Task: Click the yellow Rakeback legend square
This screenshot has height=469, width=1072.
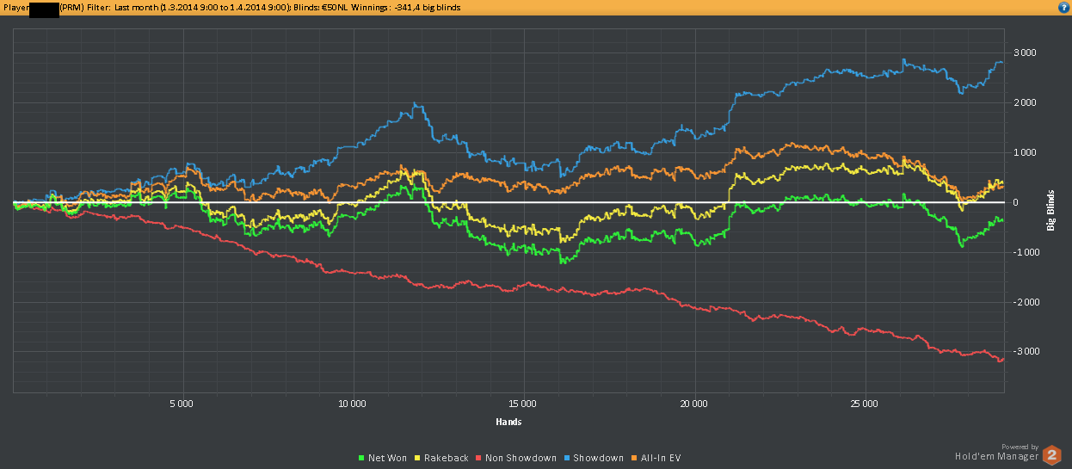Action: (418, 458)
